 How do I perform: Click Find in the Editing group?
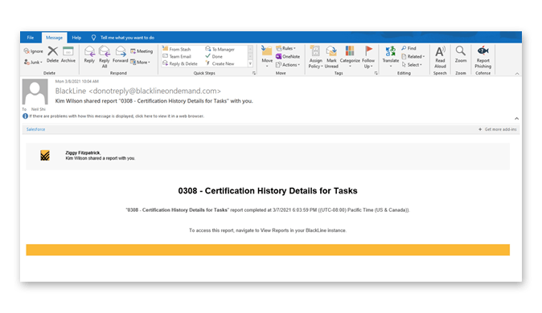coord(409,48)
